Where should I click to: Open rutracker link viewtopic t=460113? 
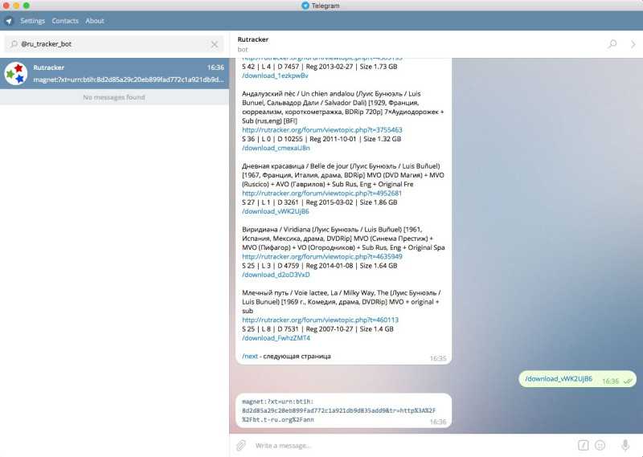tap(320, 320)
